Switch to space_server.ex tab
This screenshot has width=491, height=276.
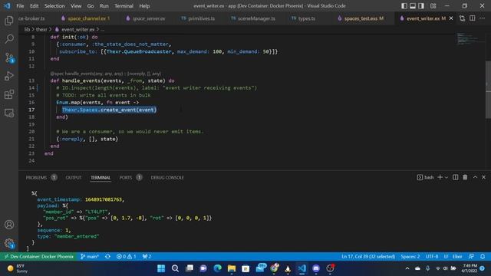pyautogui.click(x=148, y=18)
